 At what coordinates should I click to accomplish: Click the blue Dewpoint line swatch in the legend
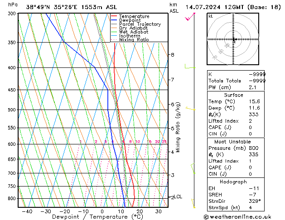click(x=114, y=20)
